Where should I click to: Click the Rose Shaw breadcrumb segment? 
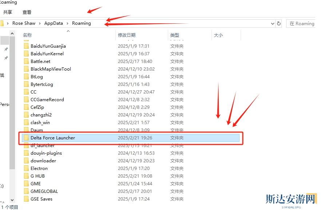click(24, 23)
